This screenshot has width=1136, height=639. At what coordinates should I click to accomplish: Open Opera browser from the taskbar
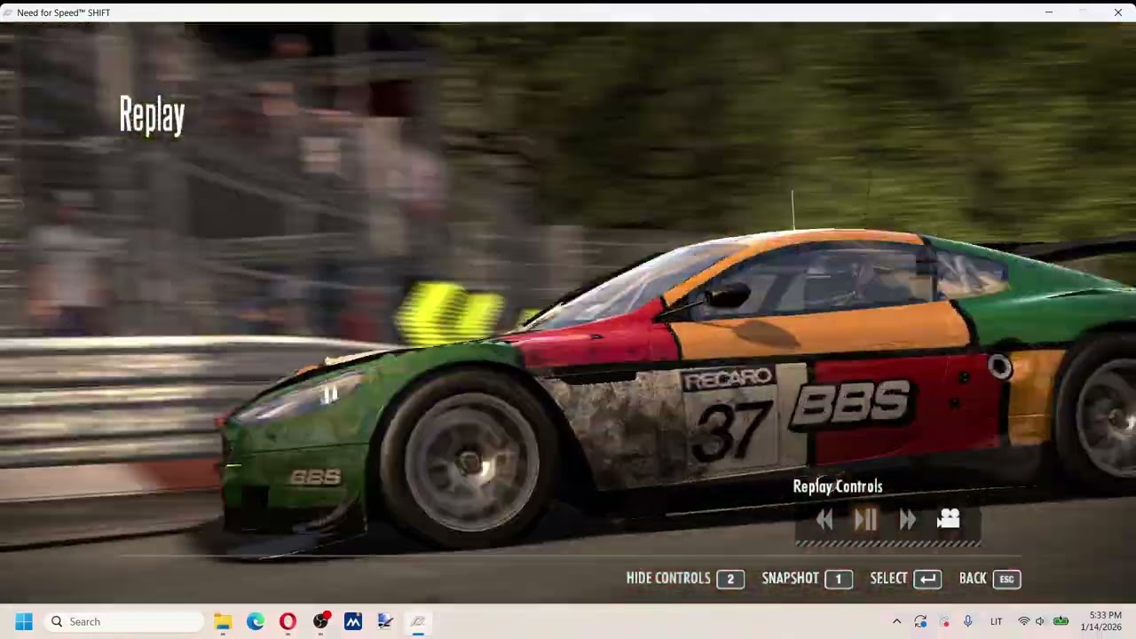(288, 621)
